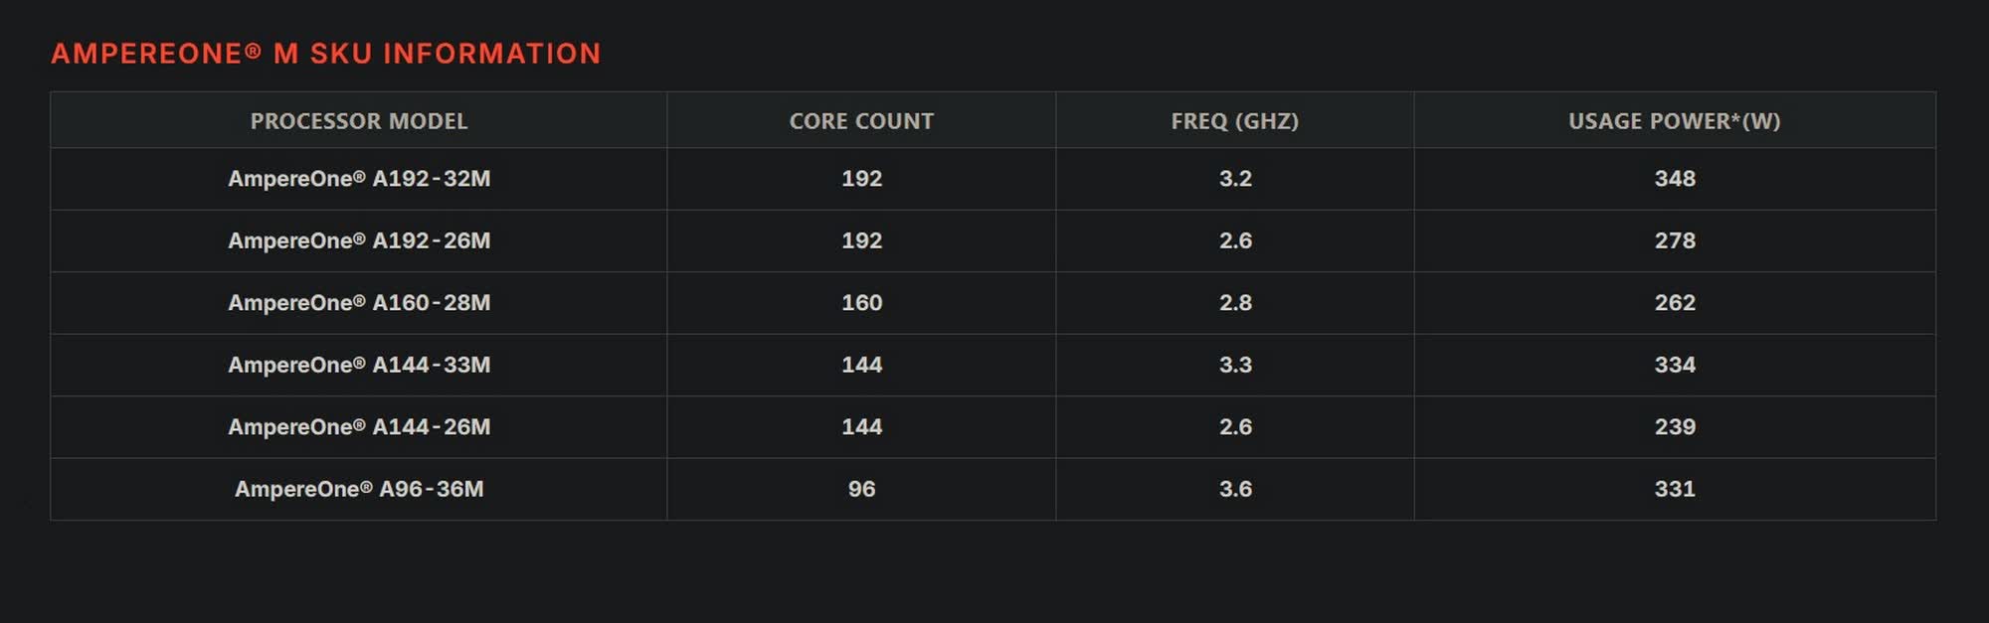Select the 3.3 frequency value
1989x623 pixels.
(1235, 365)
